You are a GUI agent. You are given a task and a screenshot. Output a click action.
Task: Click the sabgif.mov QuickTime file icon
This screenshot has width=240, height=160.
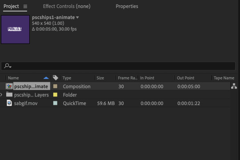coord(9,103)
